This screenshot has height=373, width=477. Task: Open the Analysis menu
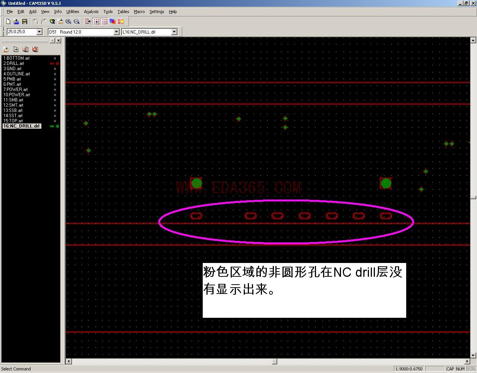(91, 12)
